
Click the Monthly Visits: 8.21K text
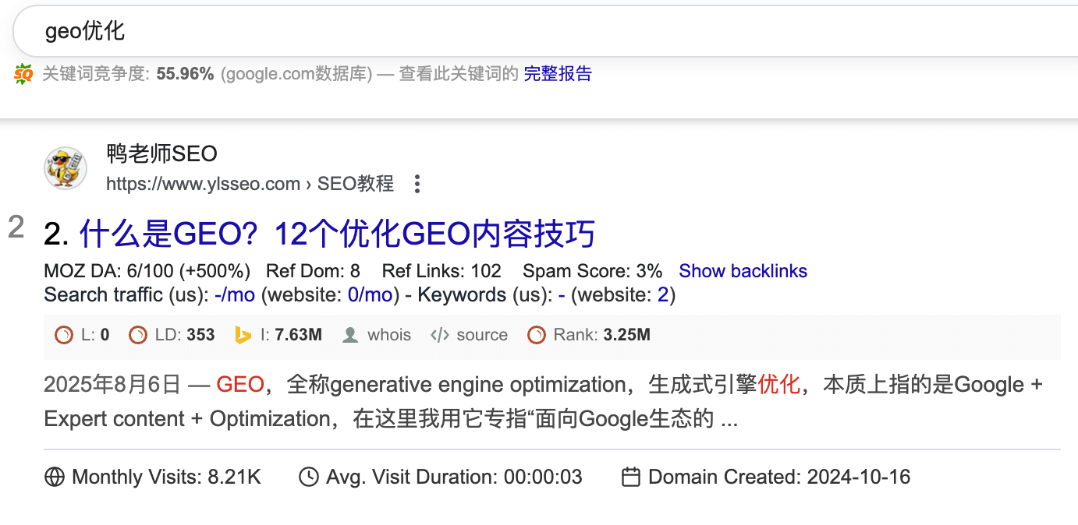pyautogui.click(x=166, y=477)
